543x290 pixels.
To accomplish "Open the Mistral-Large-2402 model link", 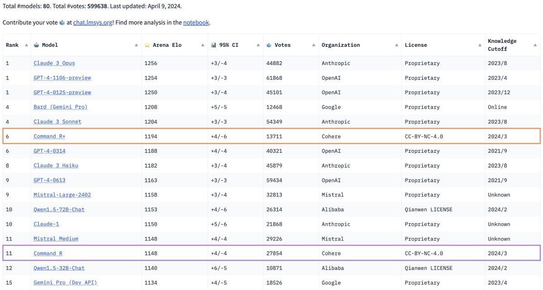I will click(x=62, y=195).
